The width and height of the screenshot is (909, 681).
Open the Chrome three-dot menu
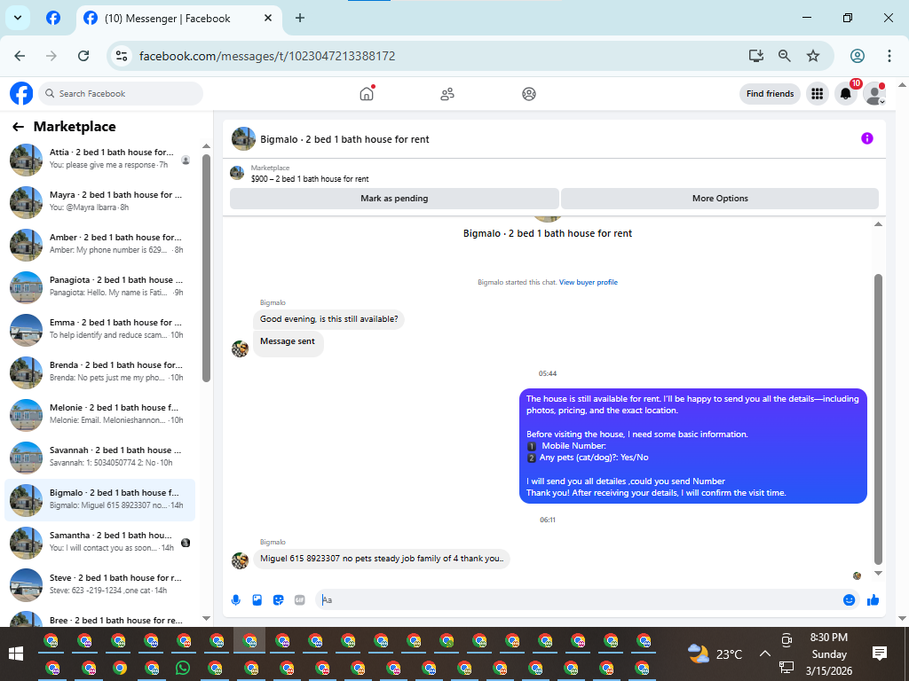pos(889,56)
